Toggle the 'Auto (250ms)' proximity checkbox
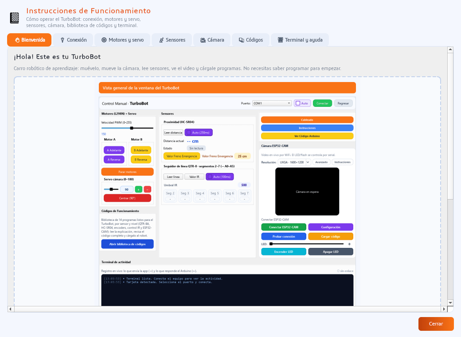The width and height of the screenshot is (461, 337). point(199,133)
